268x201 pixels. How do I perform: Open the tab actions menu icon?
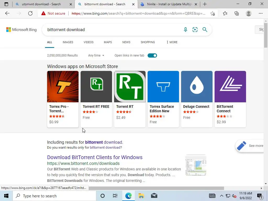pyautogui.click(x=6, y=4)
